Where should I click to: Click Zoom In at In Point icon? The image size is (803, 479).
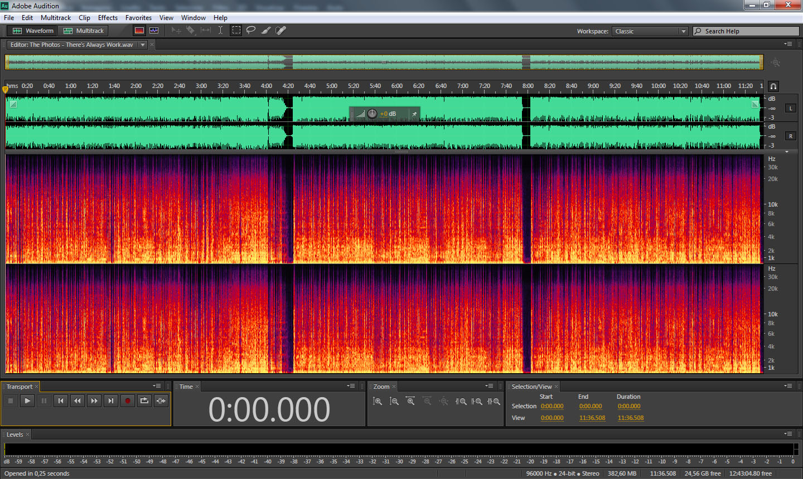pos(461,401)
